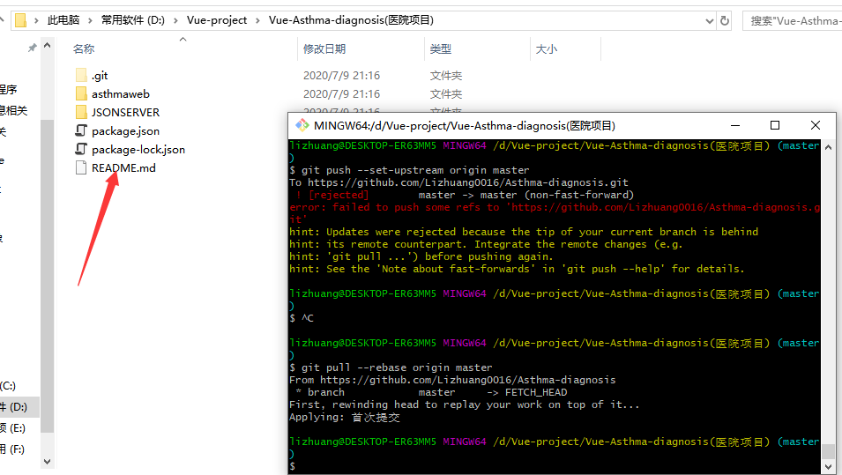Select the JSONSERVER folder name

[x=126, y=112]
